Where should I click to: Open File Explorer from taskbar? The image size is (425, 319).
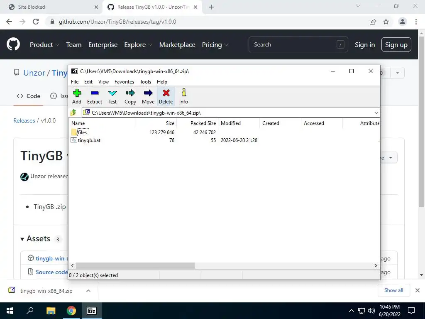pyautogui.click(x=51, y=311)
